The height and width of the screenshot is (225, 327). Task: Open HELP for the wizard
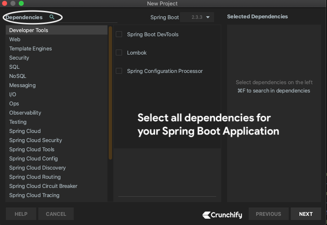[x=21, y=214]
